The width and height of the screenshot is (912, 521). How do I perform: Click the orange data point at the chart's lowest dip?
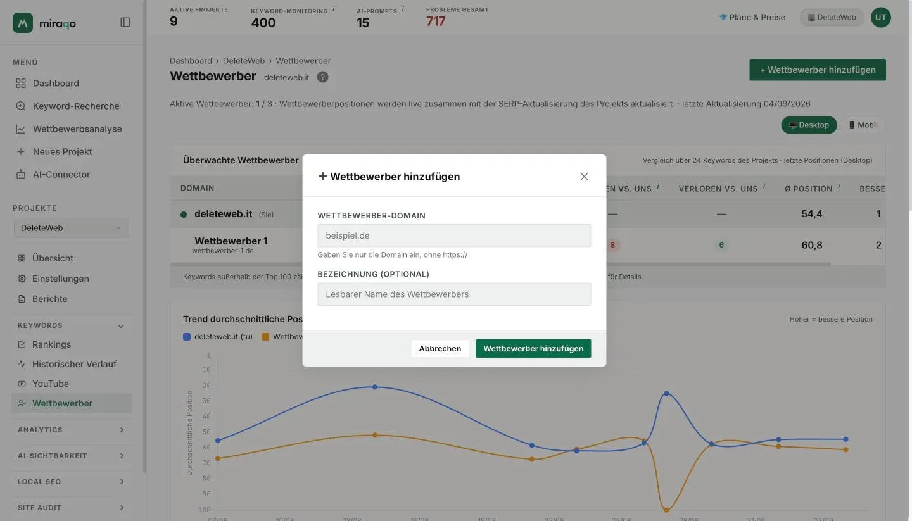[666, 510]
